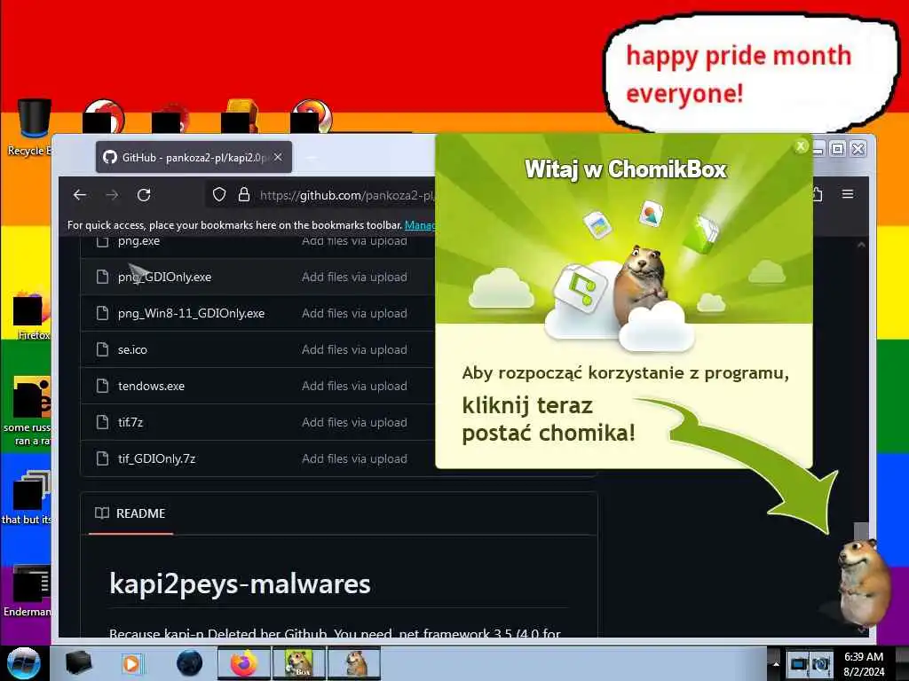Open the Manage bookmarks link
The image size is (909, 681).
420,225
